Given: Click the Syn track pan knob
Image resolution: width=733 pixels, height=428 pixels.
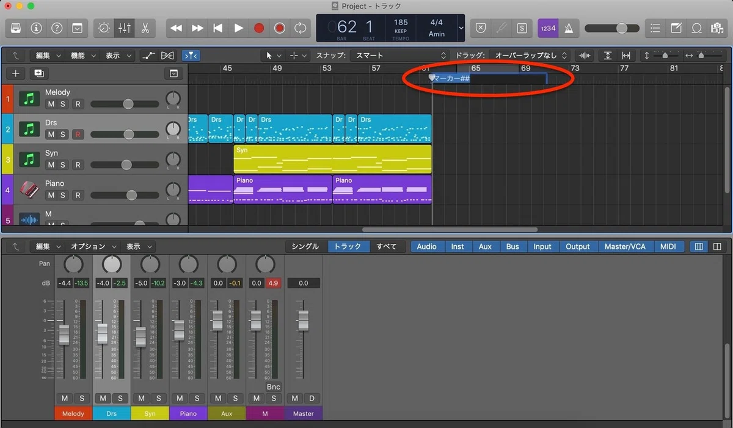Looking at the screenshot, I should pos(173,158).
